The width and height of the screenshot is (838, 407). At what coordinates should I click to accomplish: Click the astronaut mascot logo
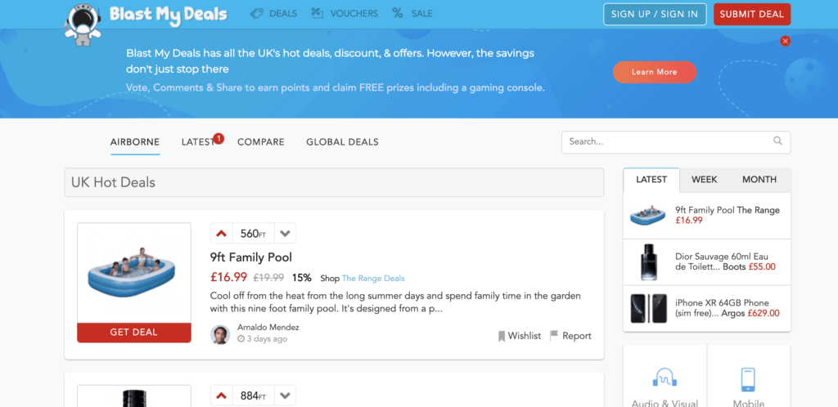coord(83,24)
